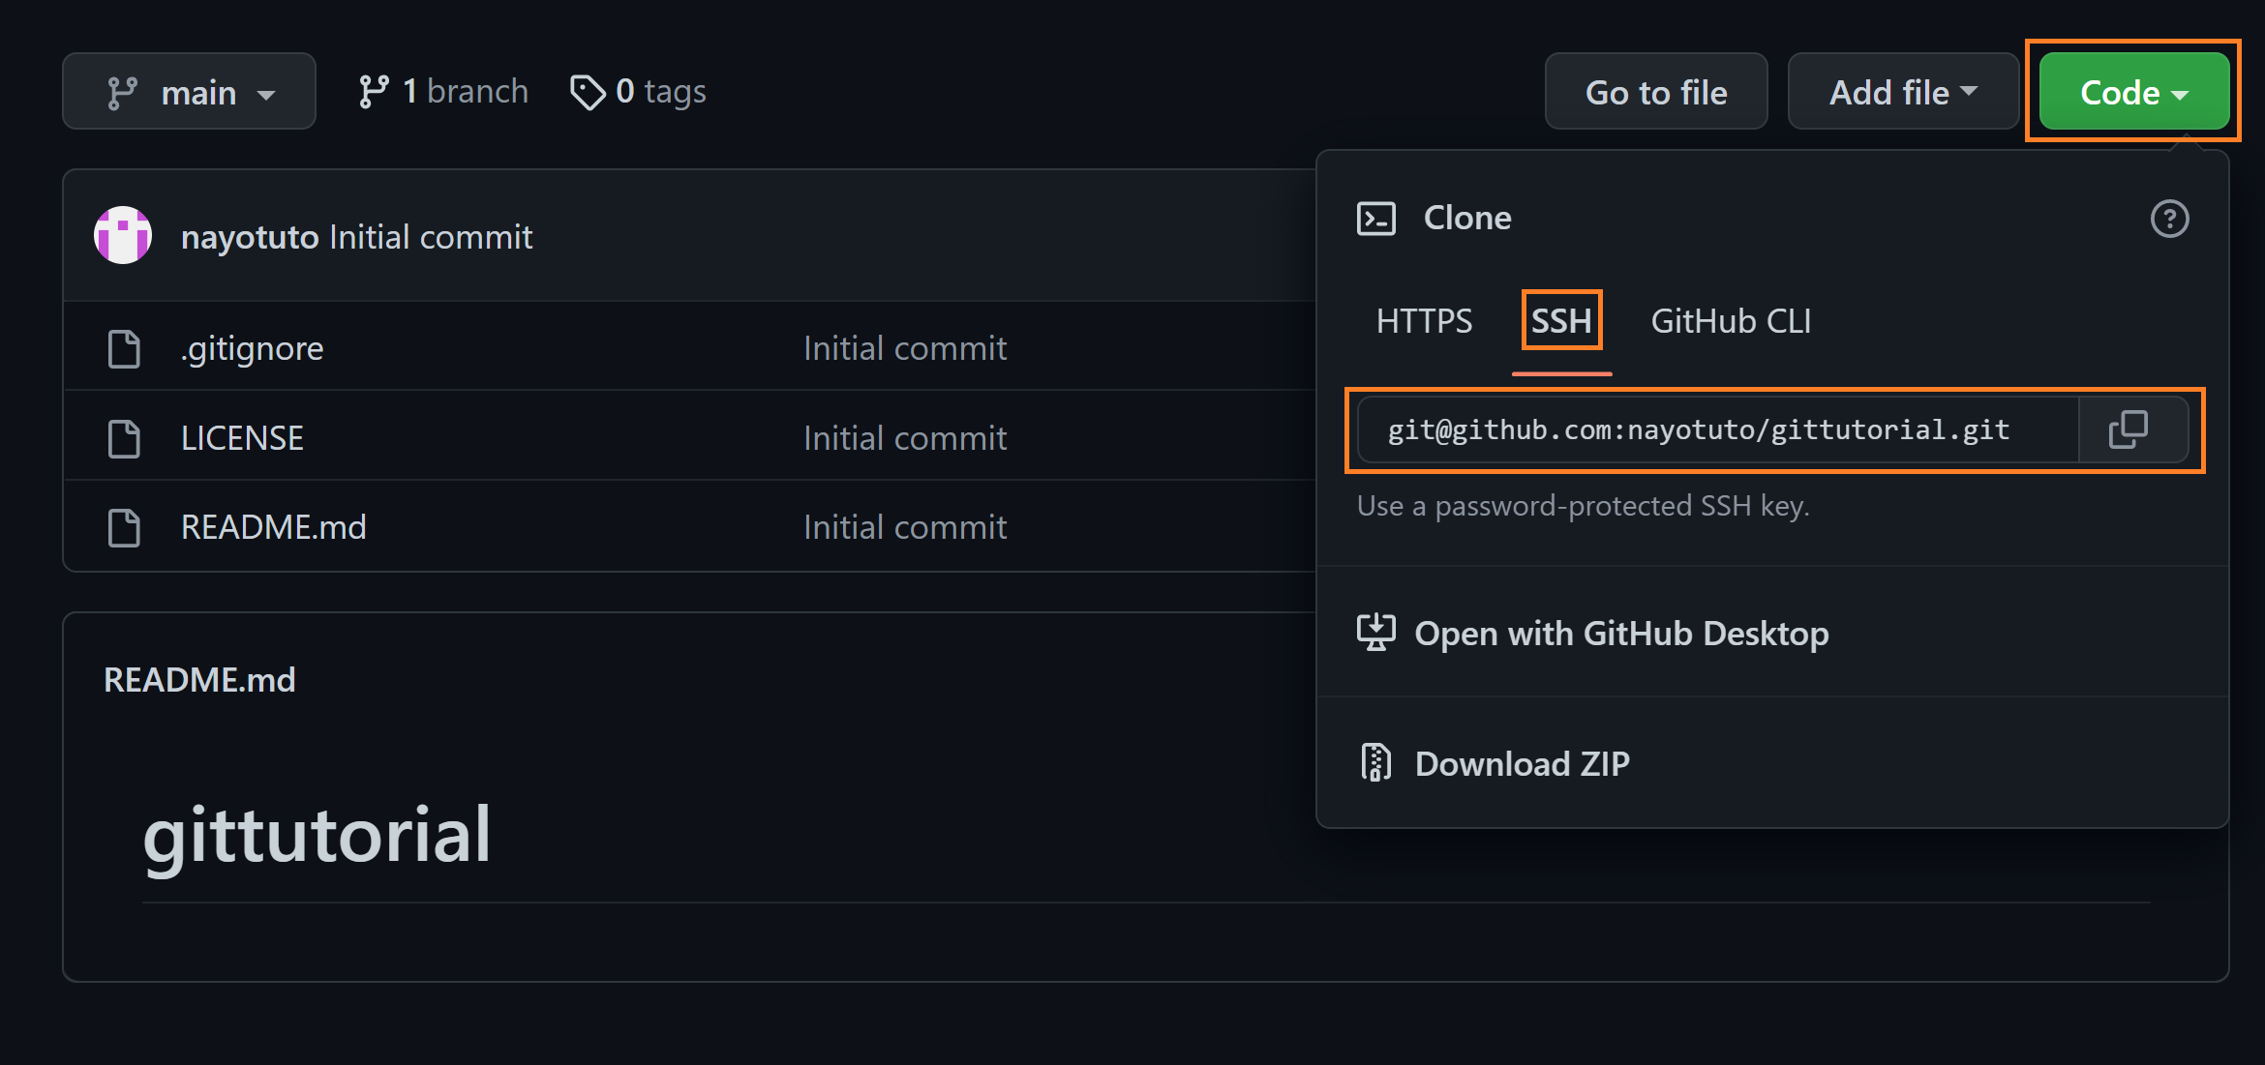Screen dimensions: 2265x1065
Task: Click the branch icon beside 1 branch
Action: pyautogui.click(x=374, y=92)
